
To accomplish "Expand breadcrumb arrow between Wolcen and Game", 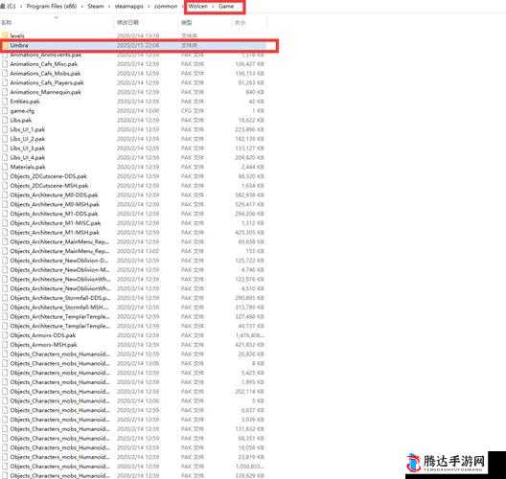I will [x=213, y=7].
